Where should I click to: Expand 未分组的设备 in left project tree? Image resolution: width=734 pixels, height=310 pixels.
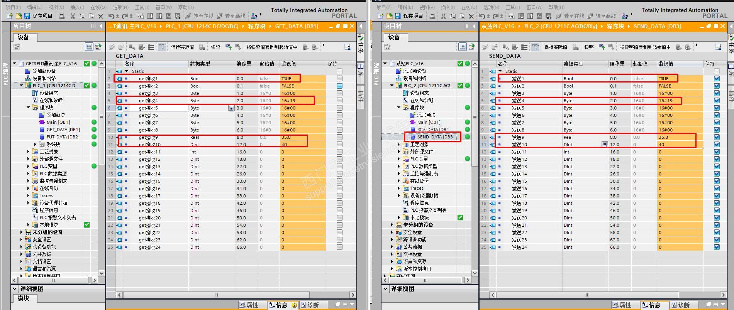coord(22,232)
